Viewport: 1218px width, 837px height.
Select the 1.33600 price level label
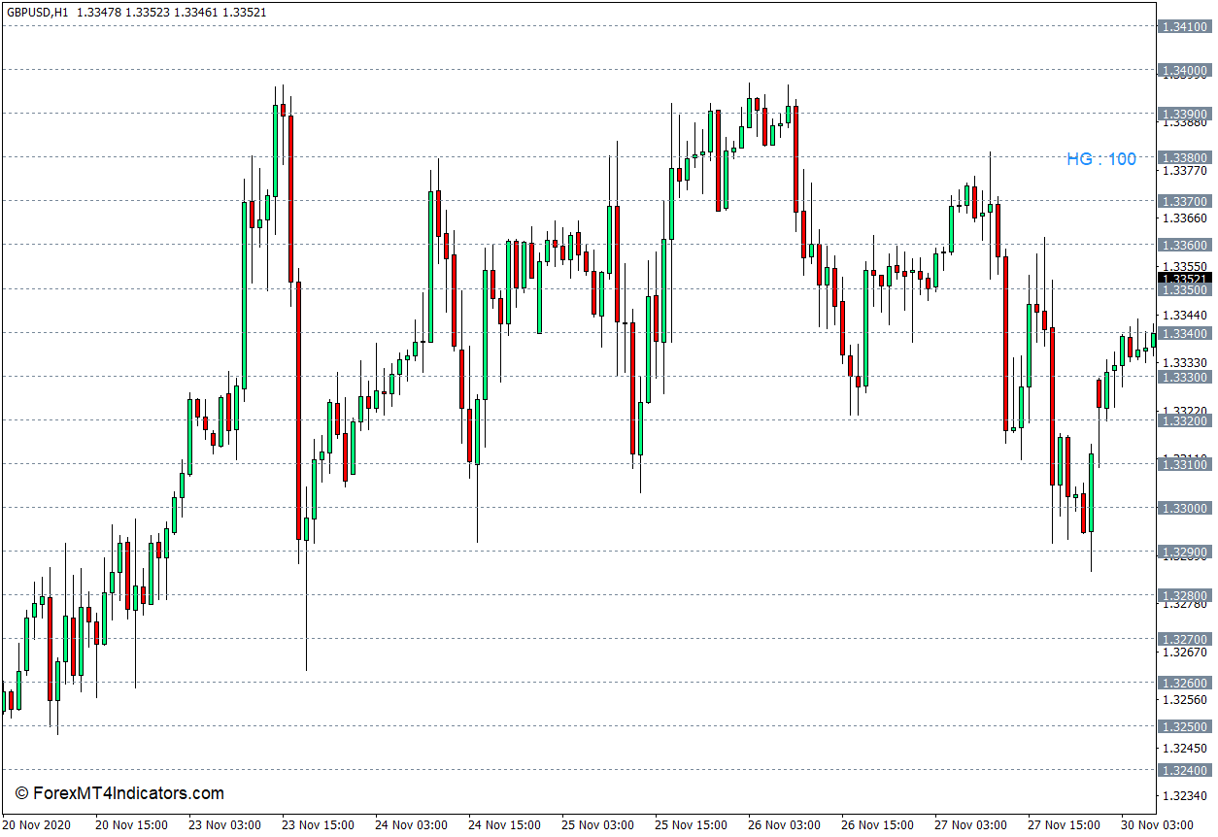pos(1185,246)
